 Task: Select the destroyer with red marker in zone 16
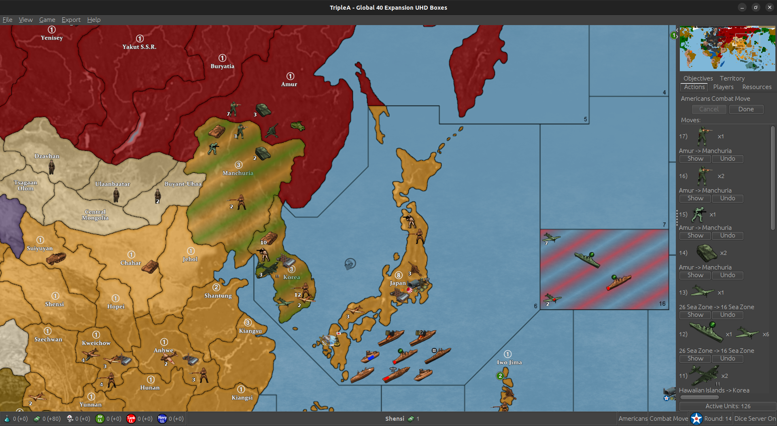click(618, 282)
